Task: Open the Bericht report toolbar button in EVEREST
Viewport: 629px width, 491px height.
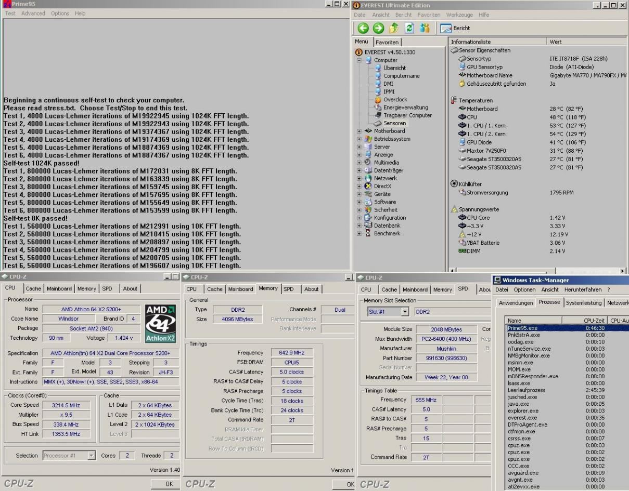Action: click(x=455, y=28)
